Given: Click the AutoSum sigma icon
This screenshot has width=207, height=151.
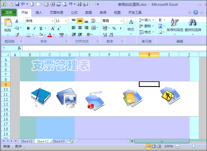Looking at the screenshot, I should coord(160,20).
